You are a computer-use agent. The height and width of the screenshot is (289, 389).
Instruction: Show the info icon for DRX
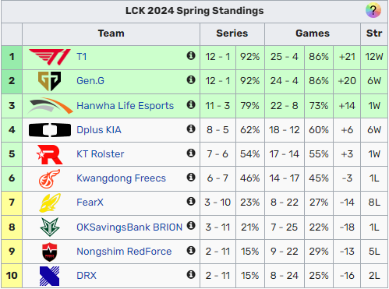(191, 274)
